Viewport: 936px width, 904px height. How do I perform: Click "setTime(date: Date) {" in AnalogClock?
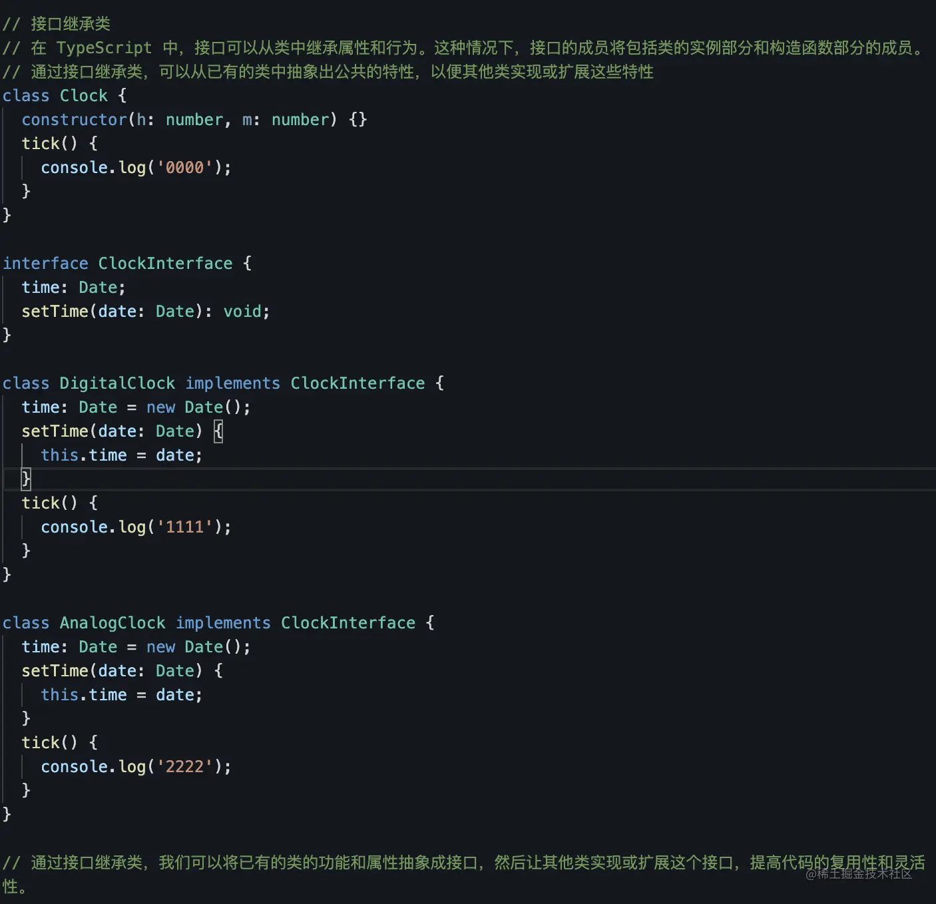(122, 671)
